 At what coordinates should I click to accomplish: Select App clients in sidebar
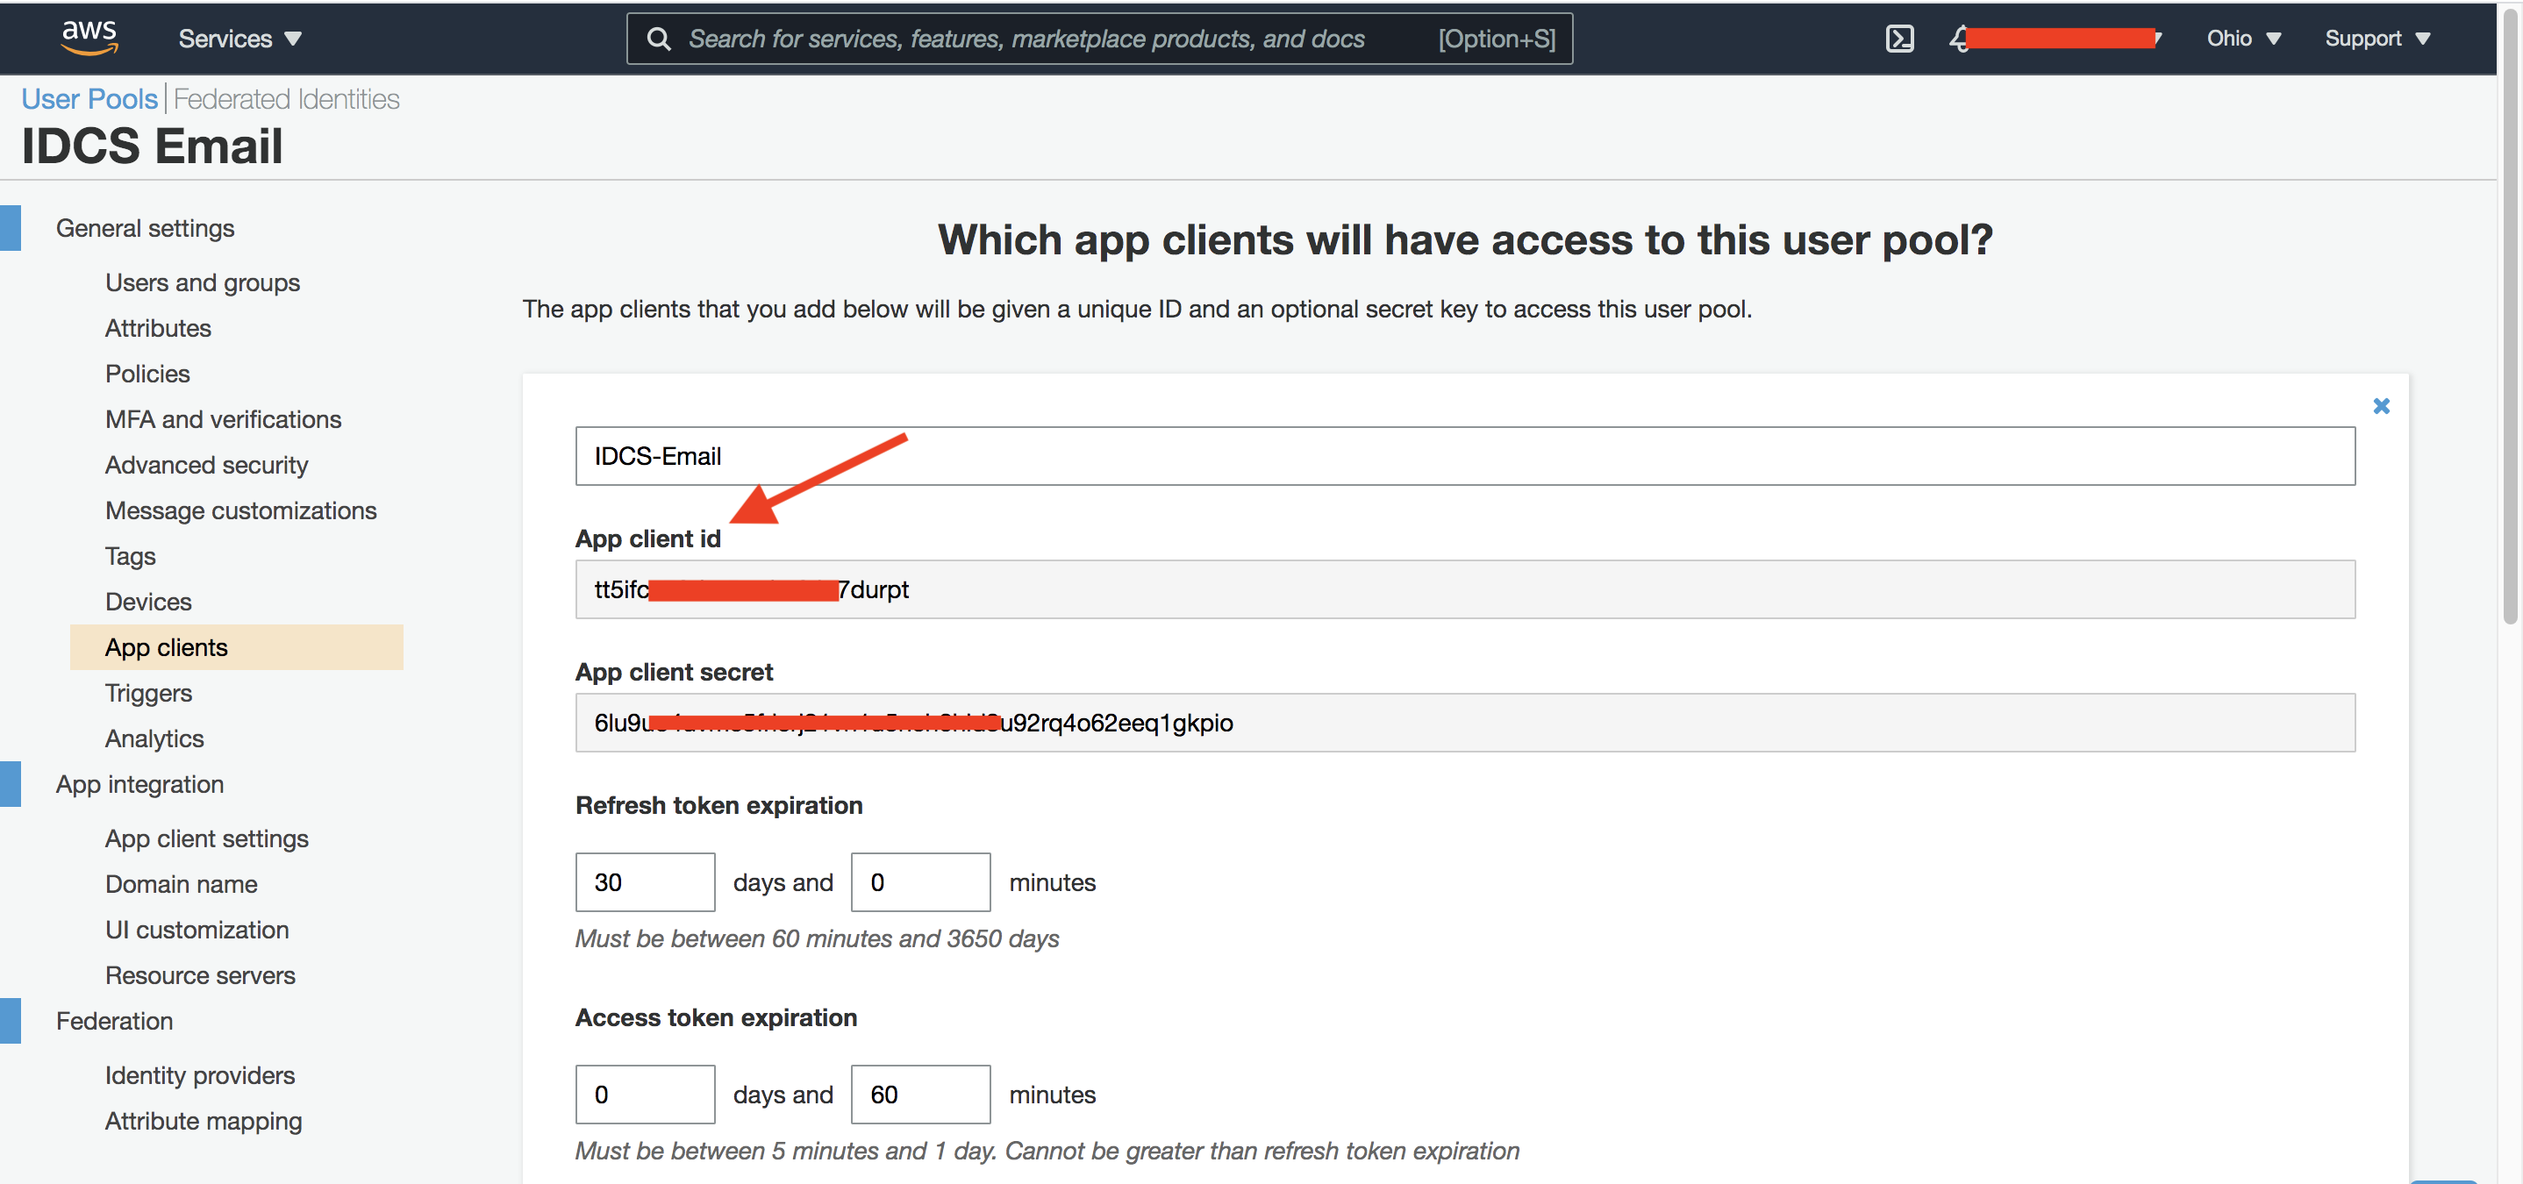[167, 647]
